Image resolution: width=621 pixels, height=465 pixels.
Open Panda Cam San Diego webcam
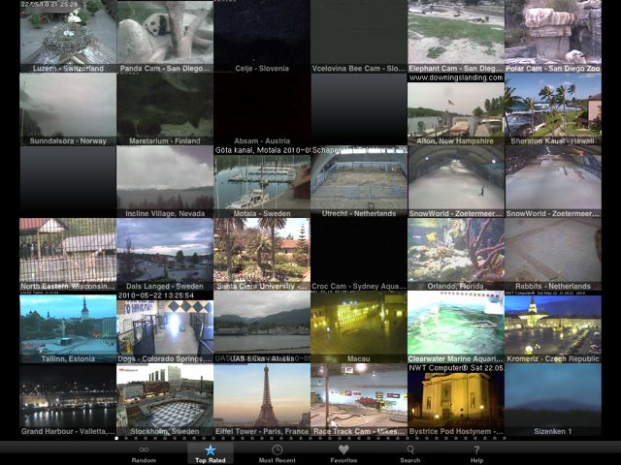click(x=165, y=36)
